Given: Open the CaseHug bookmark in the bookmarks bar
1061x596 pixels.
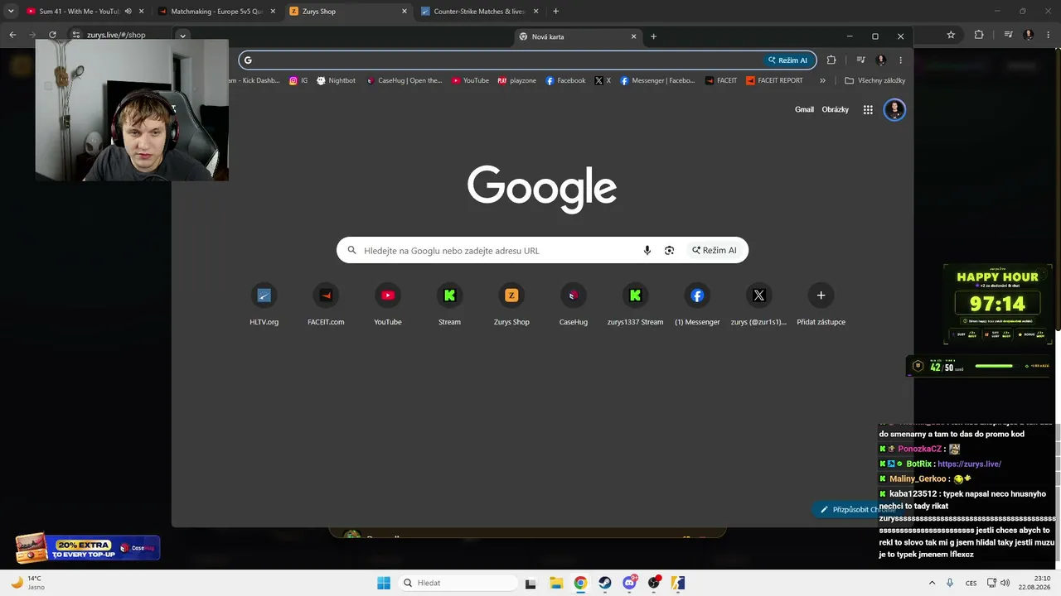Looking at the screenshot, I should pyautogui.click(x=404, y=80).
